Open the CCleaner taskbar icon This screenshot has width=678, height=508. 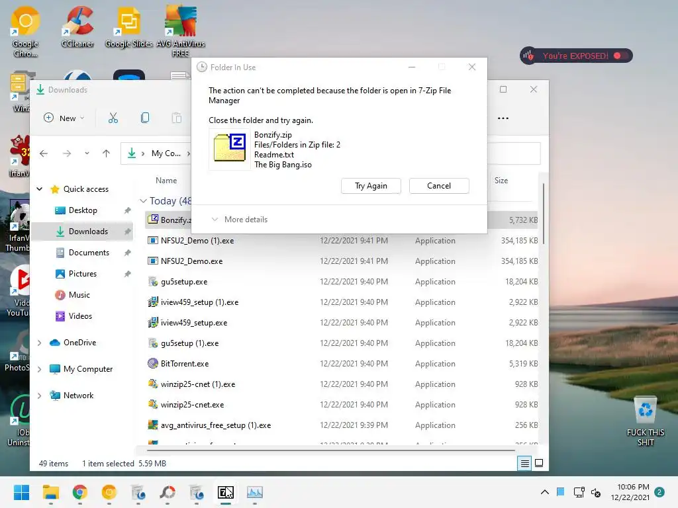coord(168,492)
